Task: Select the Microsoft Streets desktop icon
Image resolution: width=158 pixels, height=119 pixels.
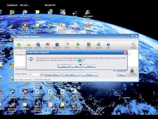Action: tap(12, 28)
